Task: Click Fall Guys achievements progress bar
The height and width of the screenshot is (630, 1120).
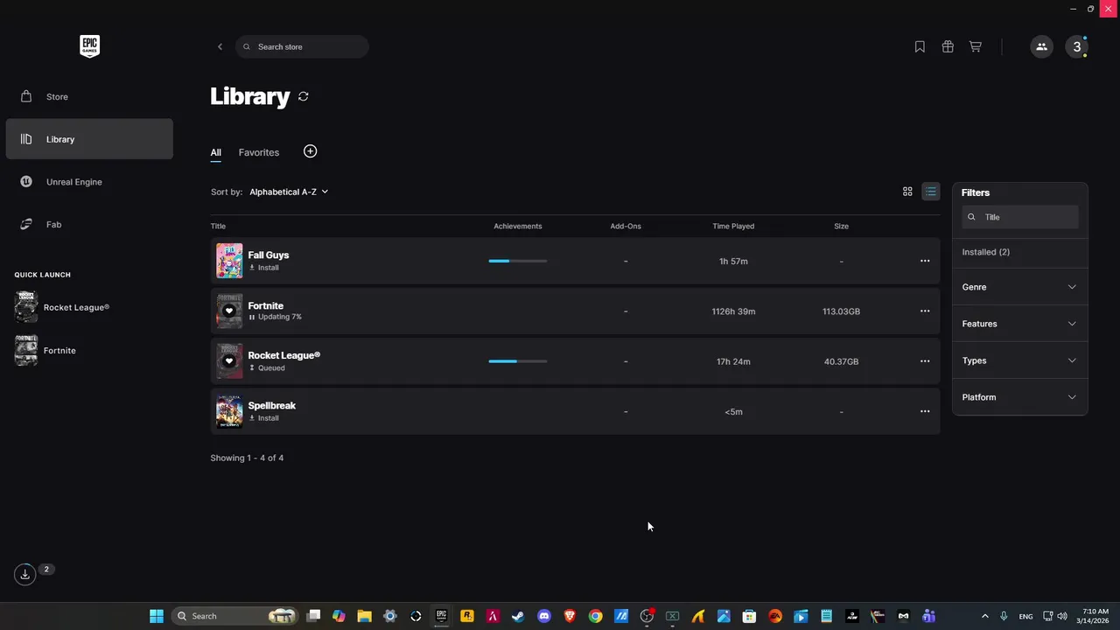Action: (518, 261)
